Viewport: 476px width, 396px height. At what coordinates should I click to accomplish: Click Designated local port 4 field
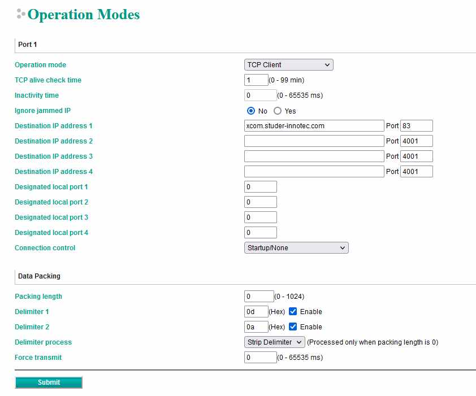click(260, 233)
